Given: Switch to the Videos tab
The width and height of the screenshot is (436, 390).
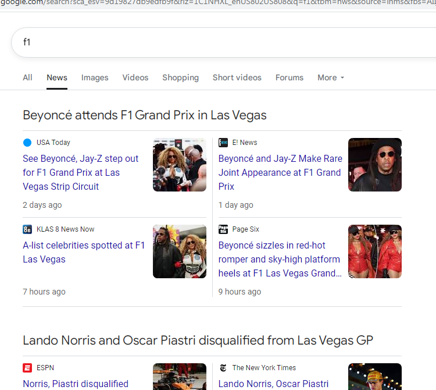Looking at the screenshot, I should [135, 77].
